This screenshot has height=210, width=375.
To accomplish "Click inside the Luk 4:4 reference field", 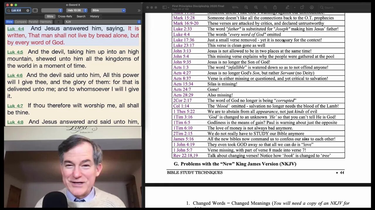I will point(18,10).
